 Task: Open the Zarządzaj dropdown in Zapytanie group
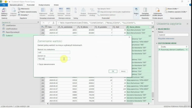[23, 15]
